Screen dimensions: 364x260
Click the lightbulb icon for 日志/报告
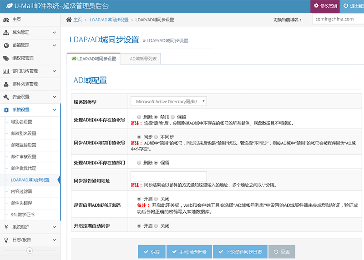(x=6, y=240)
